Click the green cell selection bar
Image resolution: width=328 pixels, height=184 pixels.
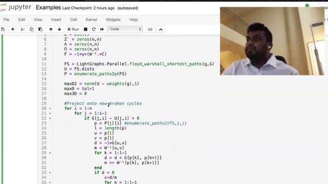tap(2, 109)
